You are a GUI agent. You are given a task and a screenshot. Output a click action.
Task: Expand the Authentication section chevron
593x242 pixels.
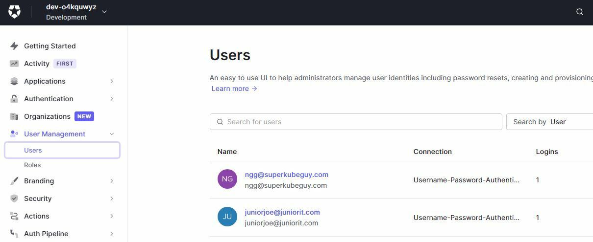(x=112, y=99)
